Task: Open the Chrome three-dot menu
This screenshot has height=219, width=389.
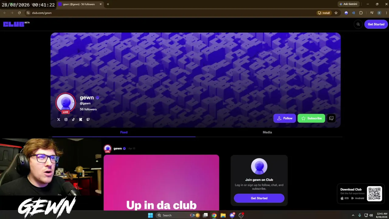Action: (x=386, y=13)
